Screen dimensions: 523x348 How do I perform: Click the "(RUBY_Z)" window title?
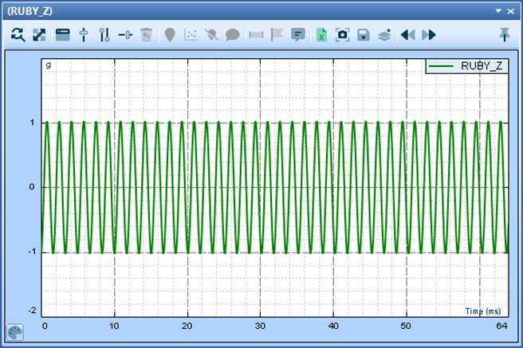tap(30, 11)
